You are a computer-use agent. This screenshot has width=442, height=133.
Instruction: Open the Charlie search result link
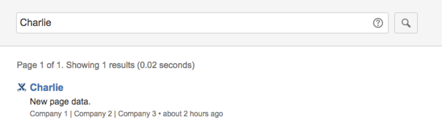47,88
